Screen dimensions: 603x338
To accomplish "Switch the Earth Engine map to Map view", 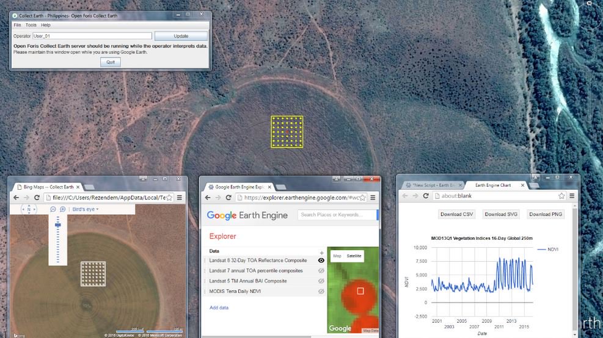I will coord(337,256).
